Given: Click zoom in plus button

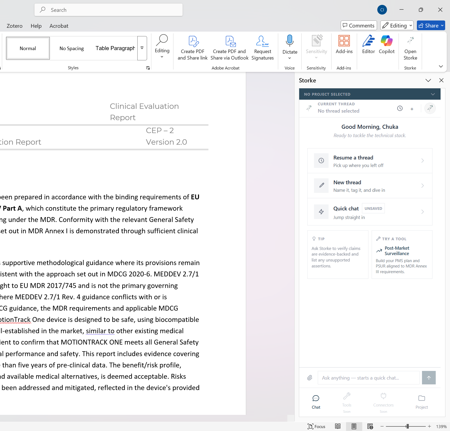Looking at the screenshot, I should [x=429, y=426].
